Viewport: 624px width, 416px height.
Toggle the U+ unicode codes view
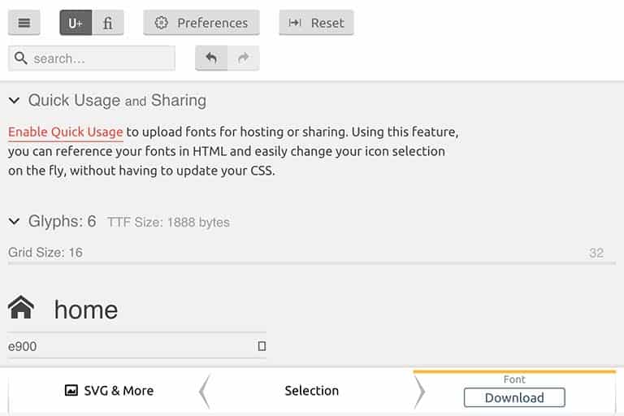[76, 23]
